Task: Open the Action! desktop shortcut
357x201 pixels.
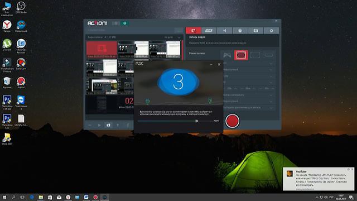Action: (21, 83)
